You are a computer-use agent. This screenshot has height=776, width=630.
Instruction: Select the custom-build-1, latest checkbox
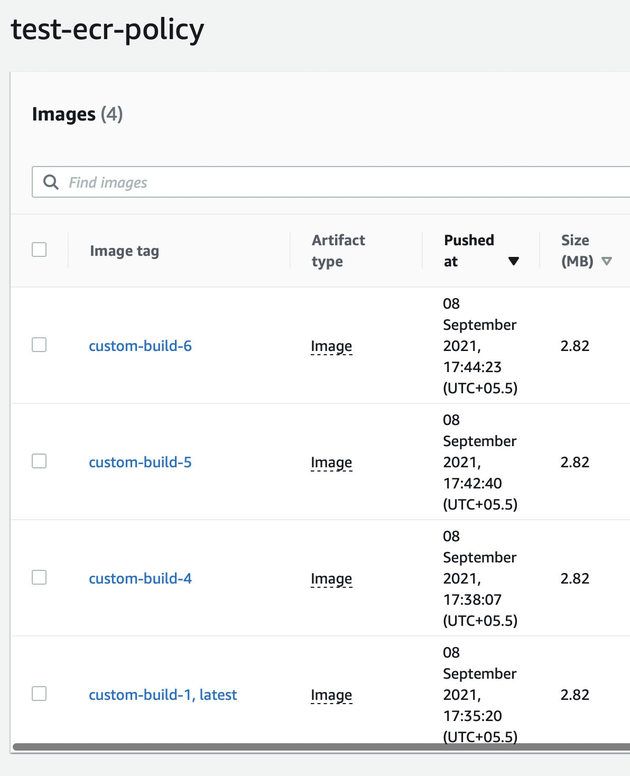(39, 694)
